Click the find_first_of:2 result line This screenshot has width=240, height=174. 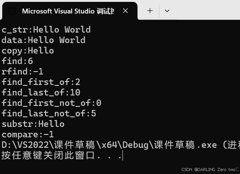click(x=41, y=82)
